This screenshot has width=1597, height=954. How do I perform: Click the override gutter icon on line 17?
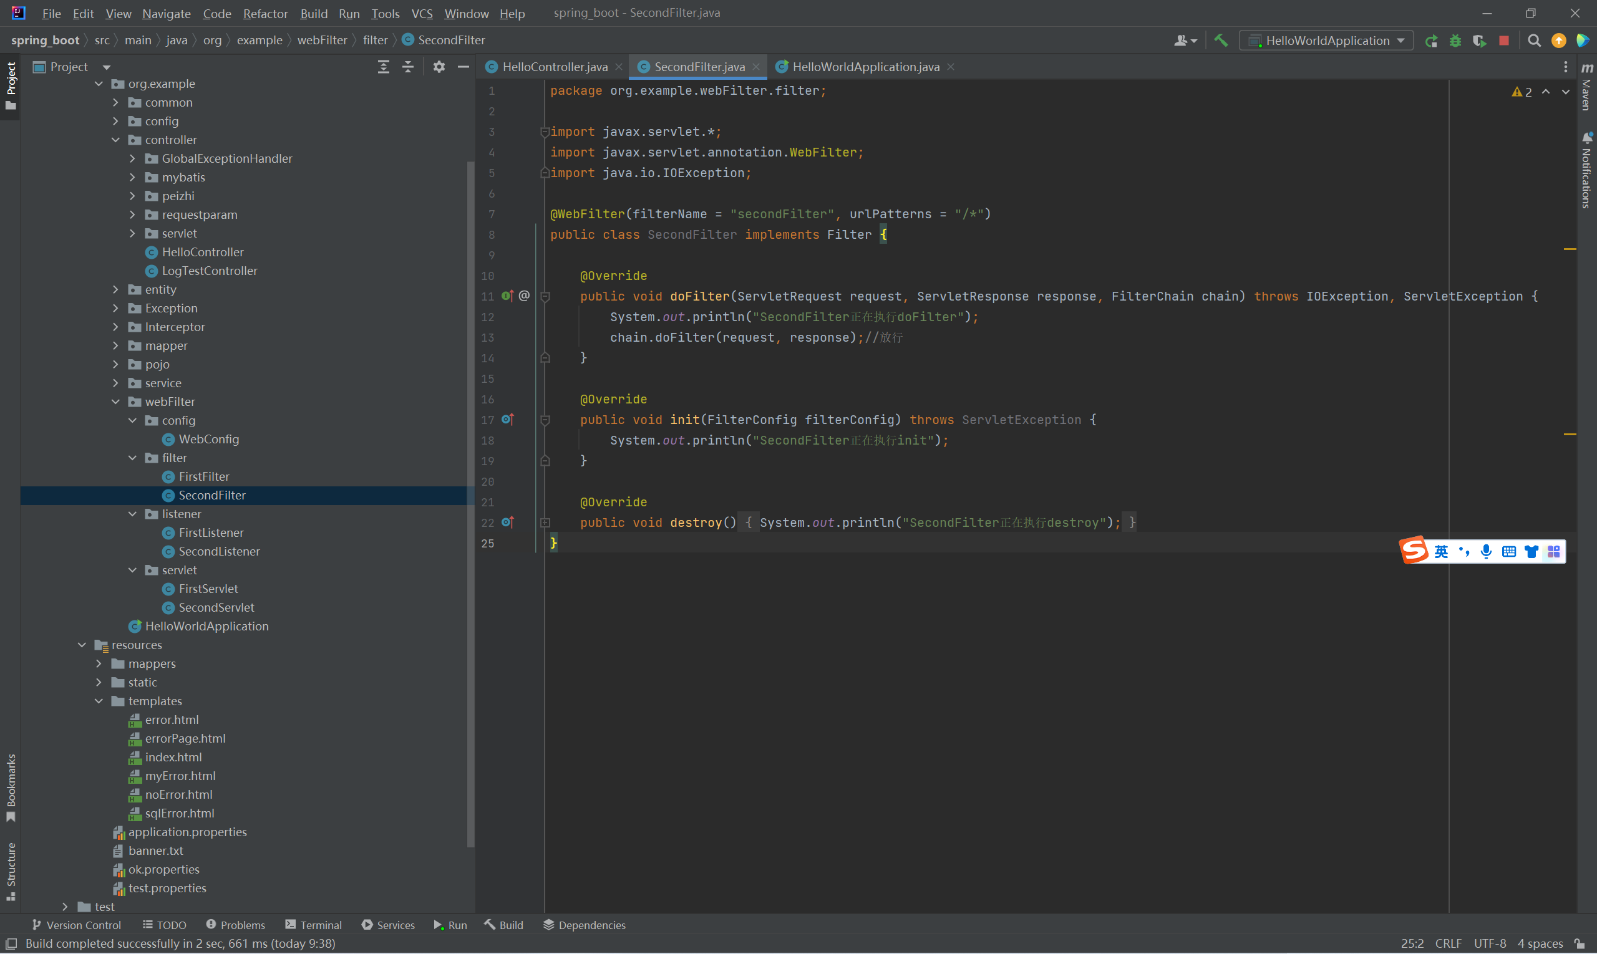pyautogui.click(x=507, y=420)
